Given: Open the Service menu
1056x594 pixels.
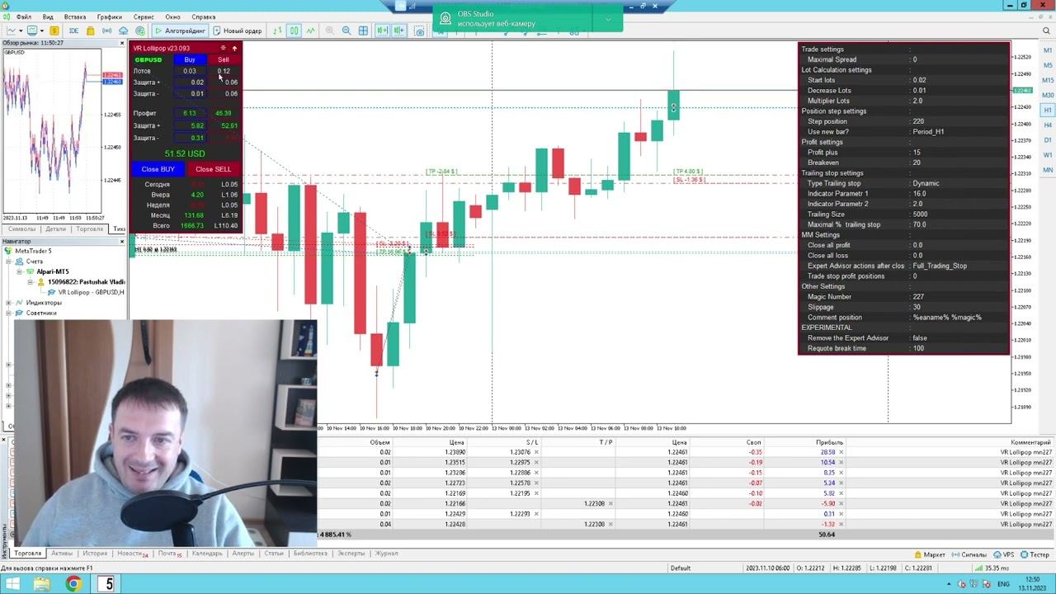Looking at the screenshot, I should pos(144,16).
